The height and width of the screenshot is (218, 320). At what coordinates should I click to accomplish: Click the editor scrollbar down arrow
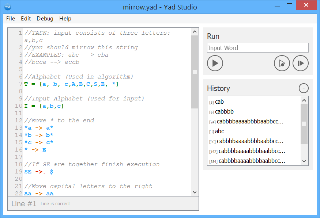pyautogui.click(x=195, y=192)
